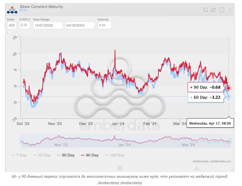This screenshot has width=242, height=186.
Task: Click the Feb '24 x-axis label
Action: [x=150, y=124]
